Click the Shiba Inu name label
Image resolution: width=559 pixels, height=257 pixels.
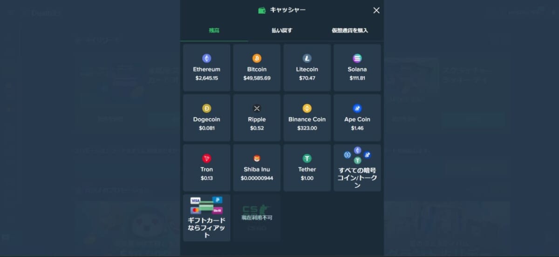[257, 170]
